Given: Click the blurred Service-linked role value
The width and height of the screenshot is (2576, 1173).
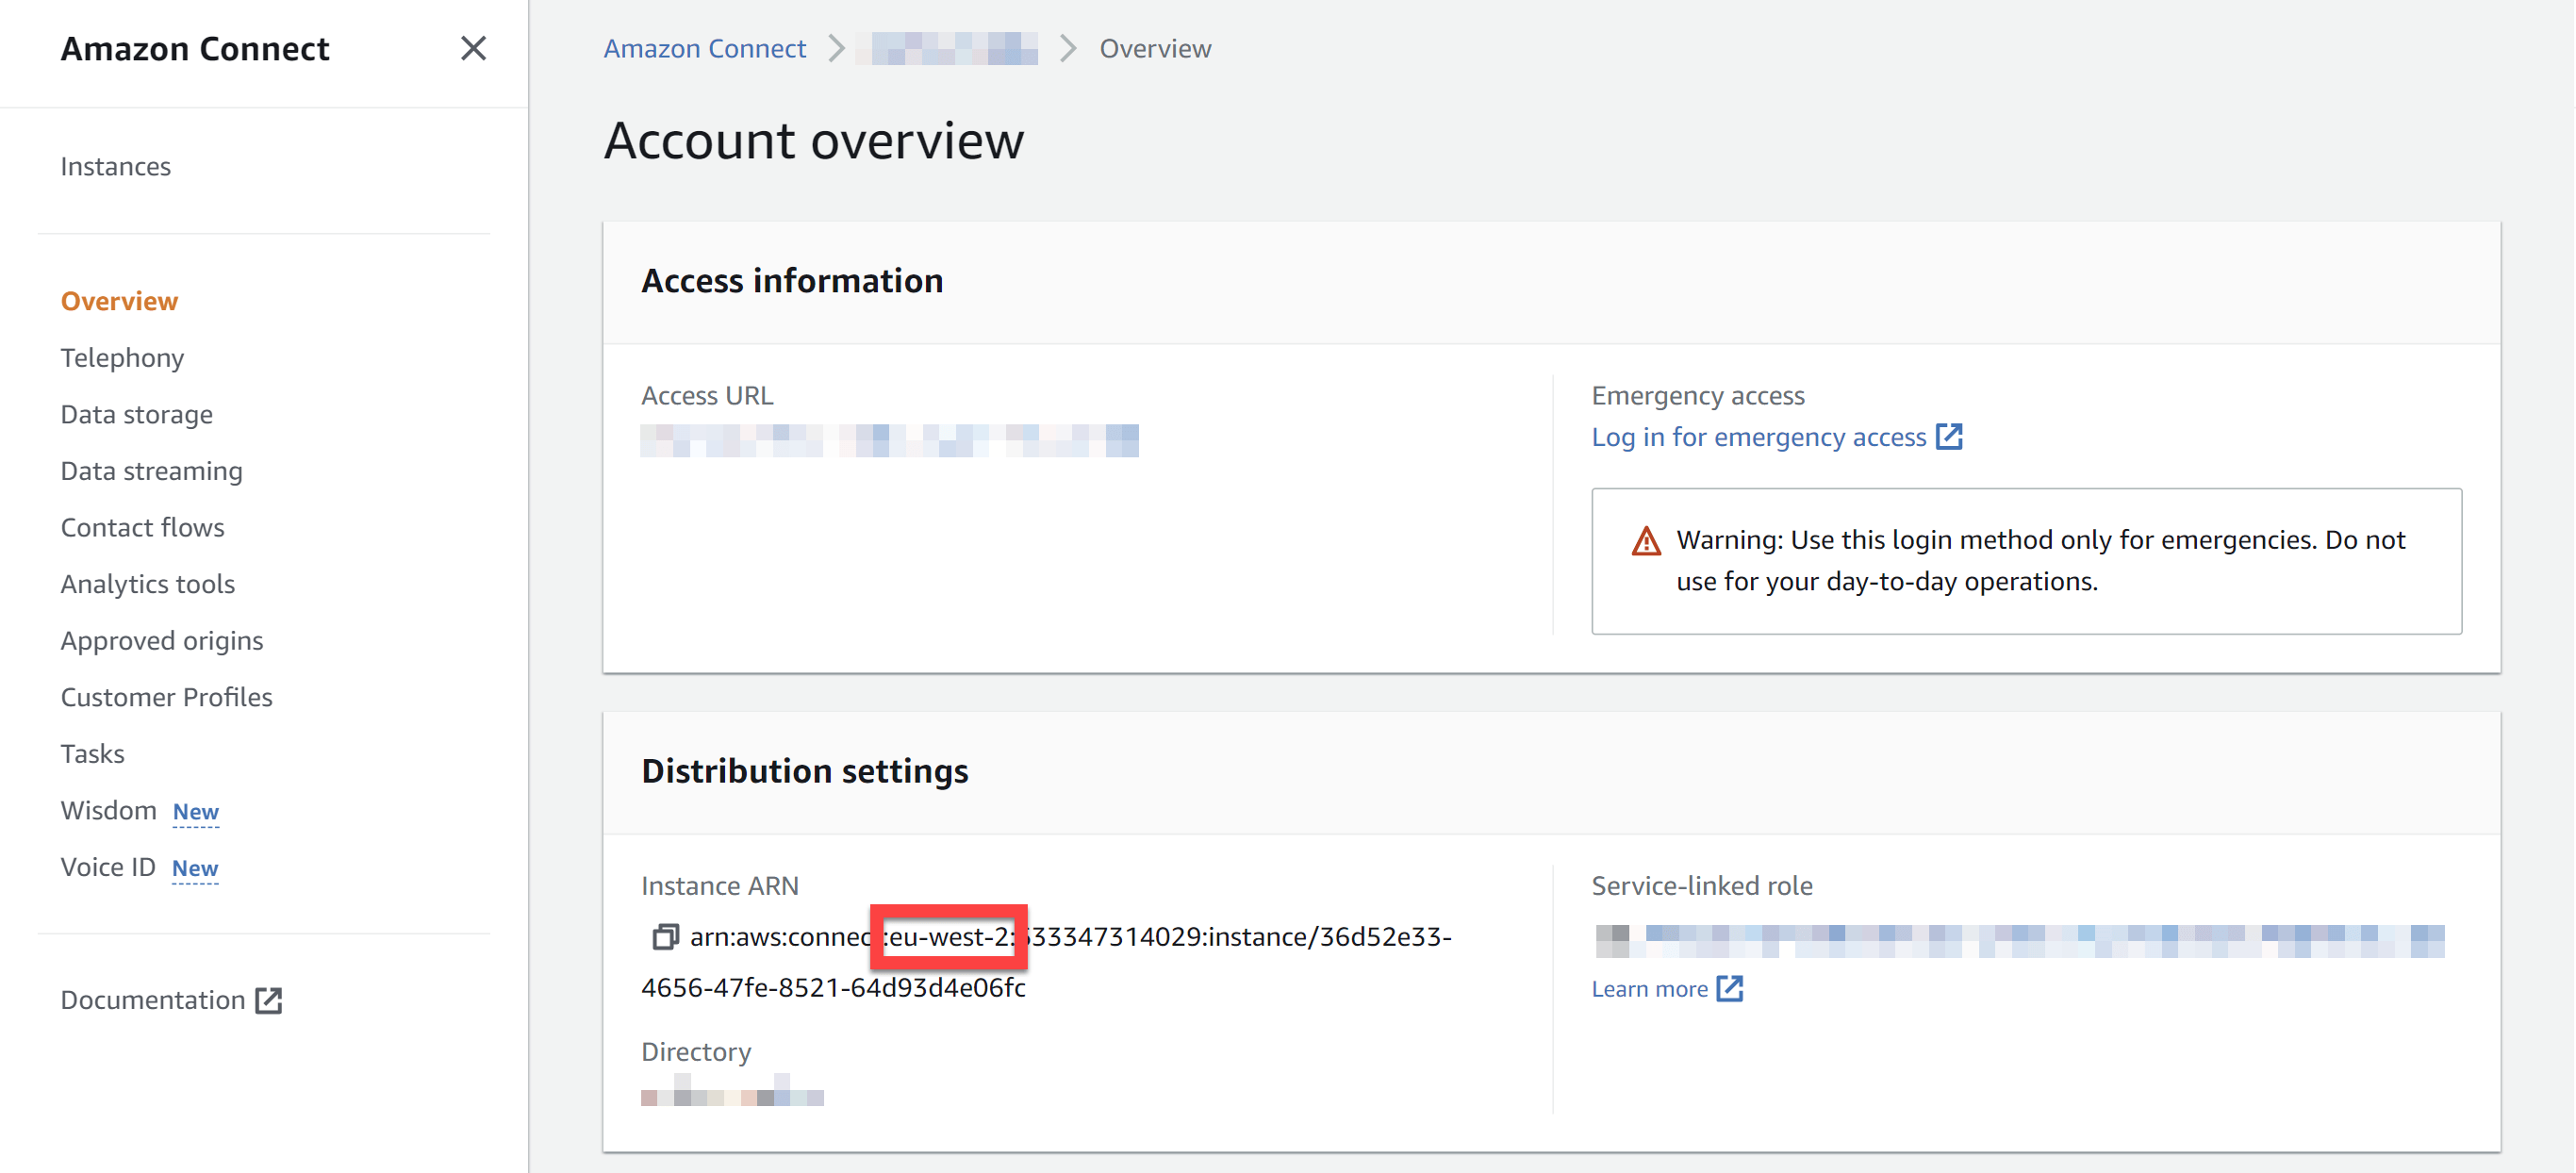Looking at the screenshot, I should click(x=2020, y=940).
